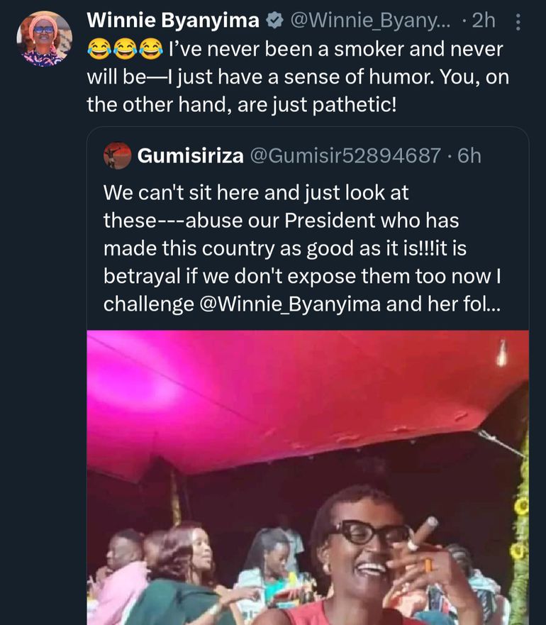Open the tweet's three-dot more menu

[518, 23]
